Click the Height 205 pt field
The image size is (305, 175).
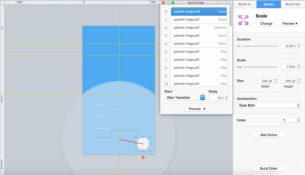289,81
